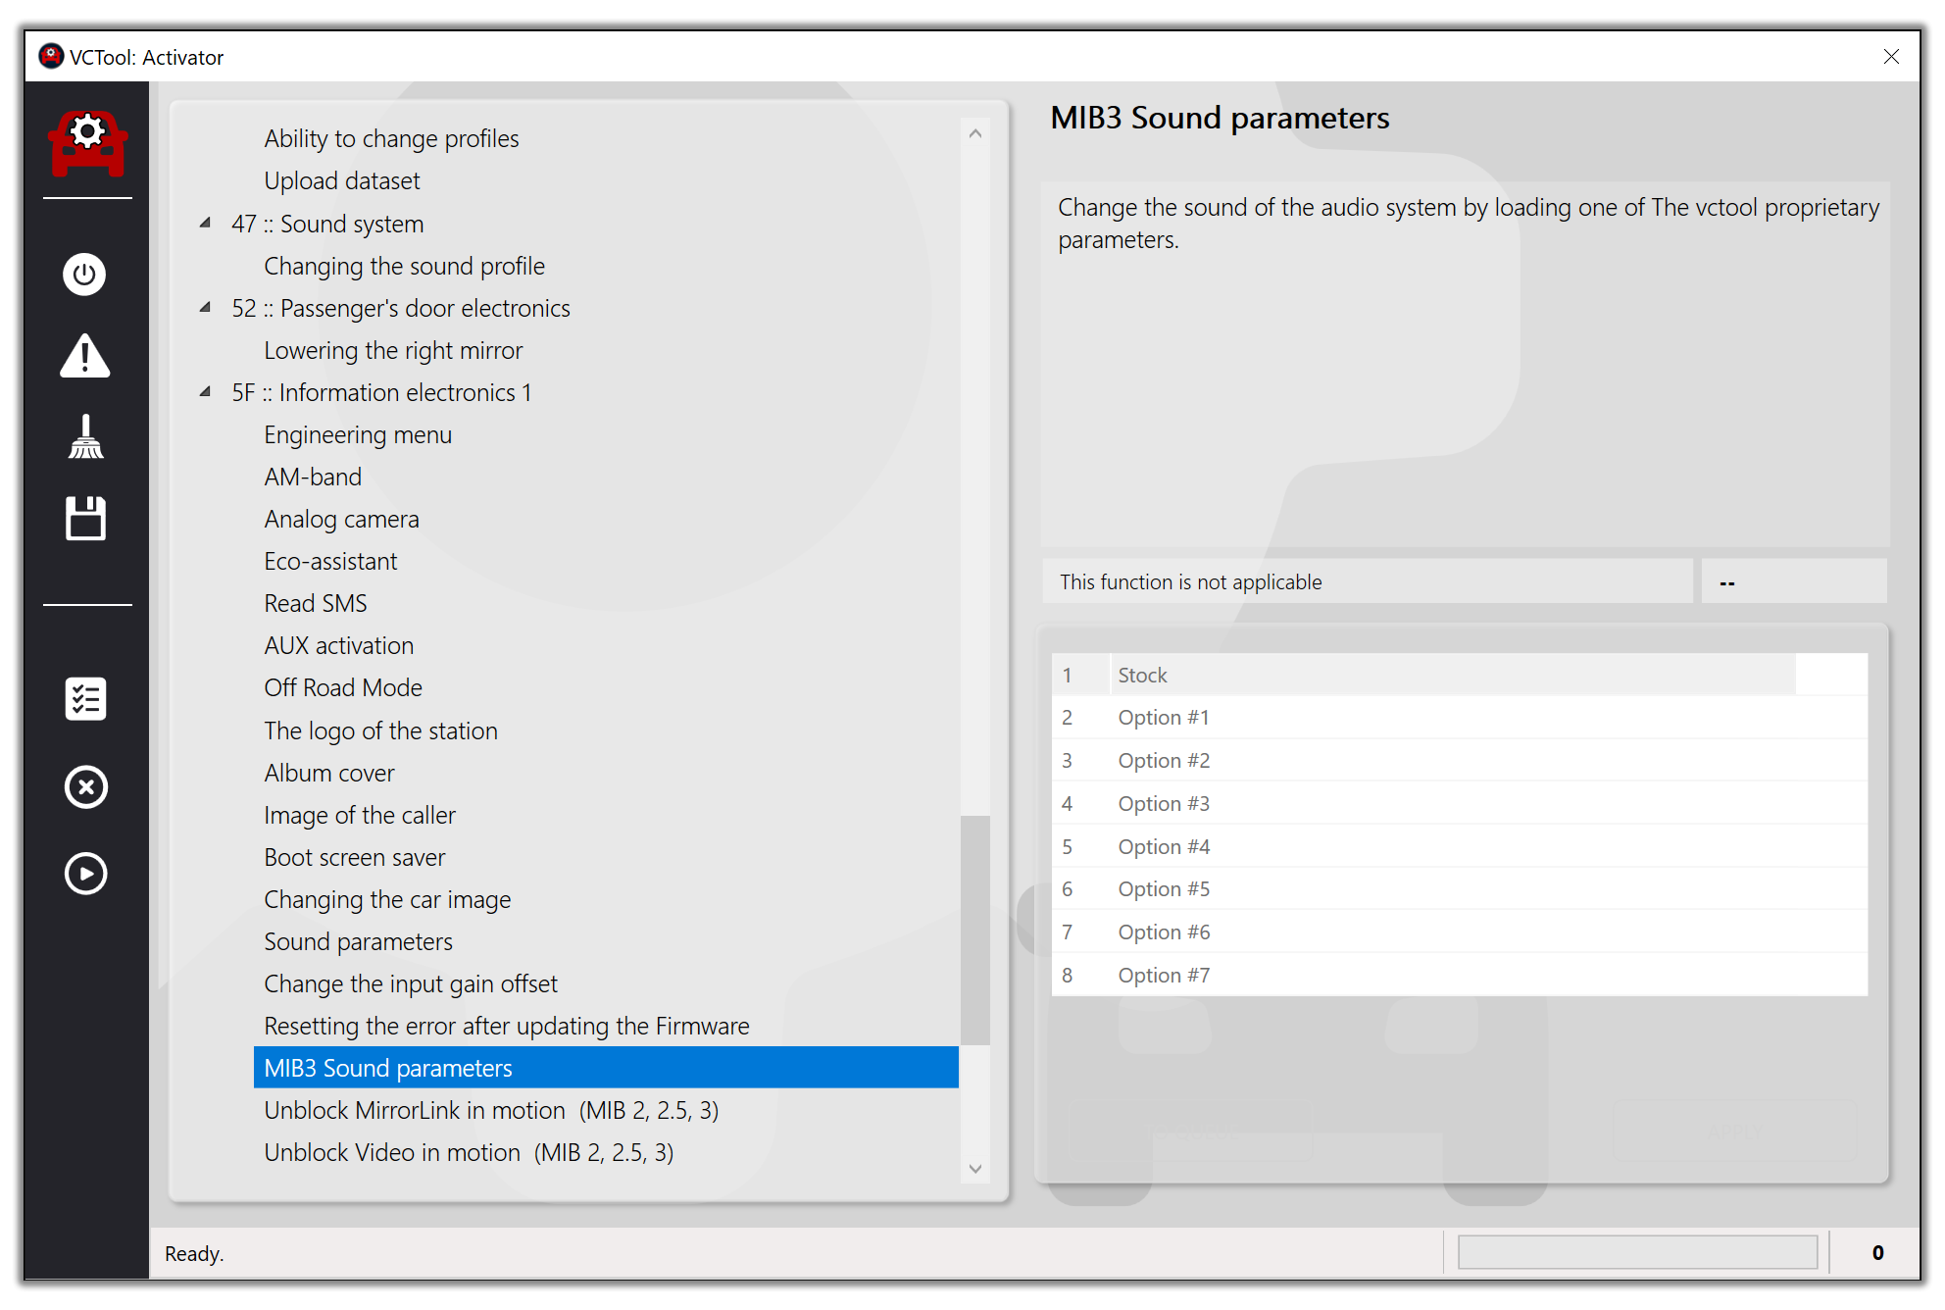The image size is (1945, 1310).
Task: Collapse 52 :: Passenger's door electronics node
Action: (205, 308)
